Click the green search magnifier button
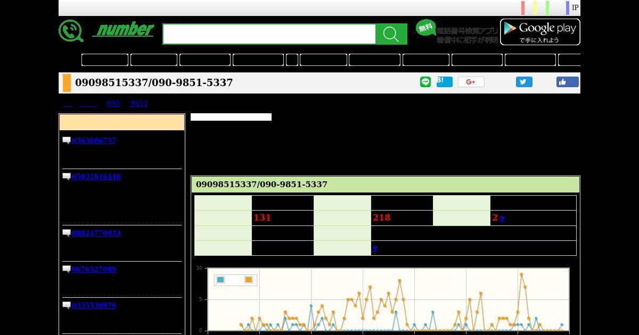The height and width of the screenshot is (335, 639). coord(391,34)
